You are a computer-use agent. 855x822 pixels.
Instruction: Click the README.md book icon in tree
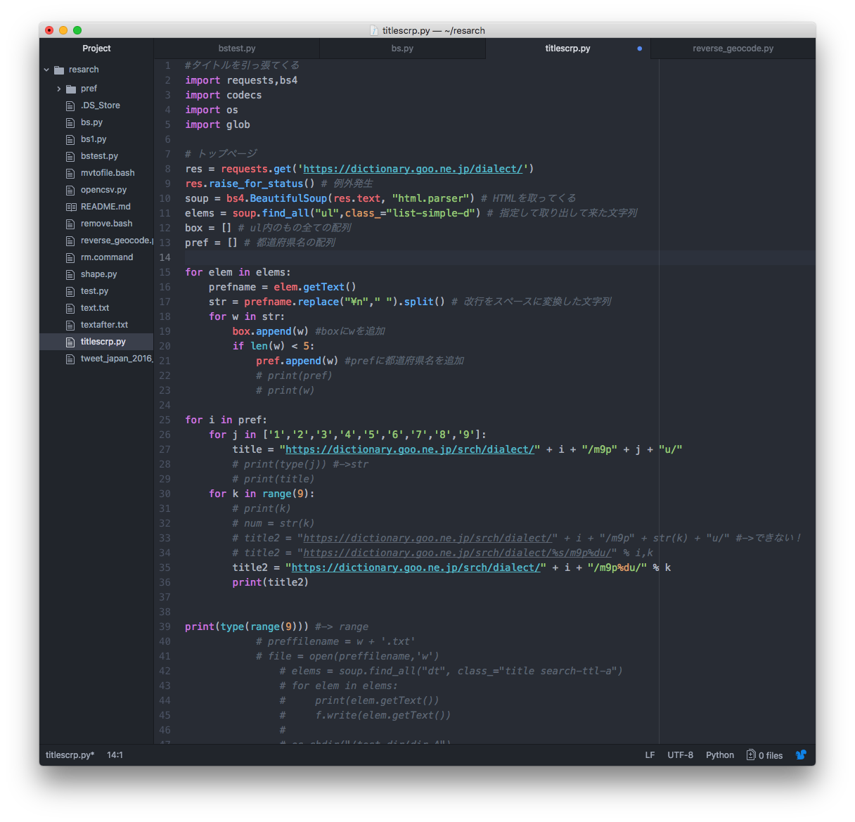[70, 207]
